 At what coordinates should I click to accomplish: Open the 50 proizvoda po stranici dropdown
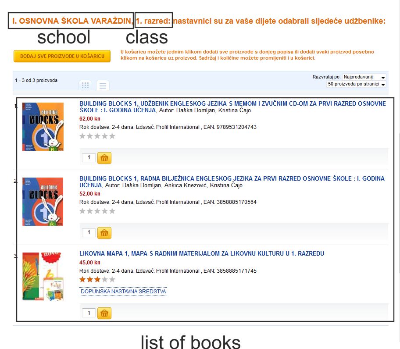click(356, 84)
